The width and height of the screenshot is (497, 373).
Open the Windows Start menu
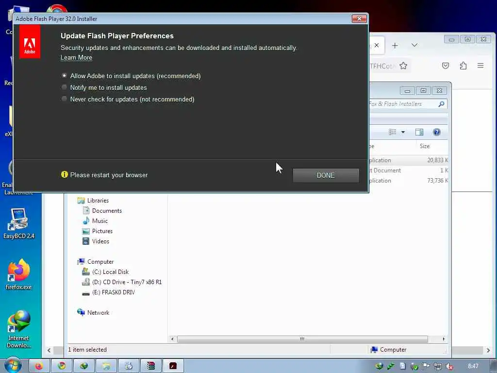13,365
